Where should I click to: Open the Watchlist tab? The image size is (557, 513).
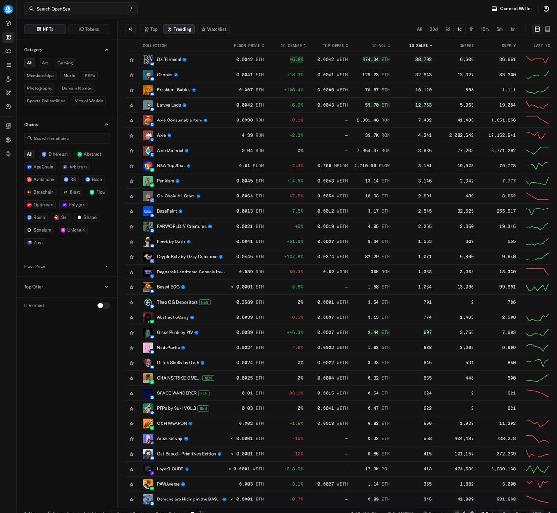pos(214,29)
